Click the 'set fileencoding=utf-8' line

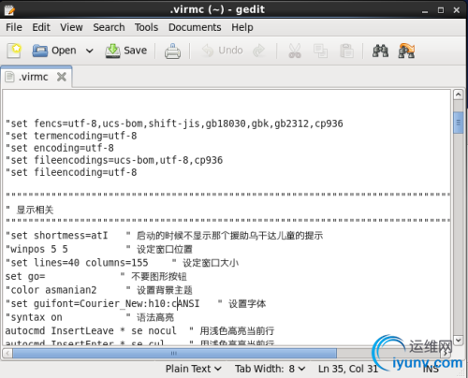coord(71,172)
